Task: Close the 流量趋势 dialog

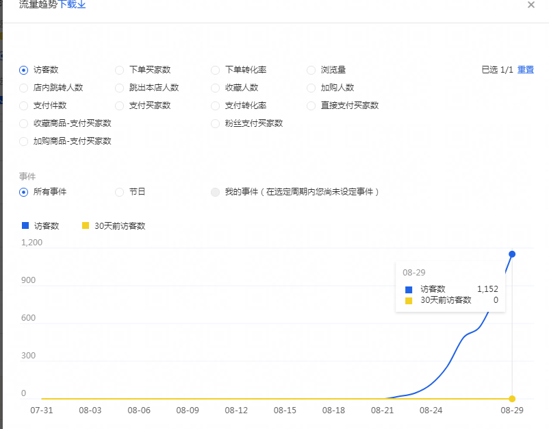Action: coord(531,5)
